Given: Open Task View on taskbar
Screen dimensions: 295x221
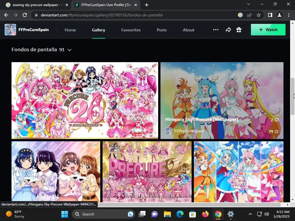Looking at the screenshot, I should pyautogui.click(x=142, y=214).
